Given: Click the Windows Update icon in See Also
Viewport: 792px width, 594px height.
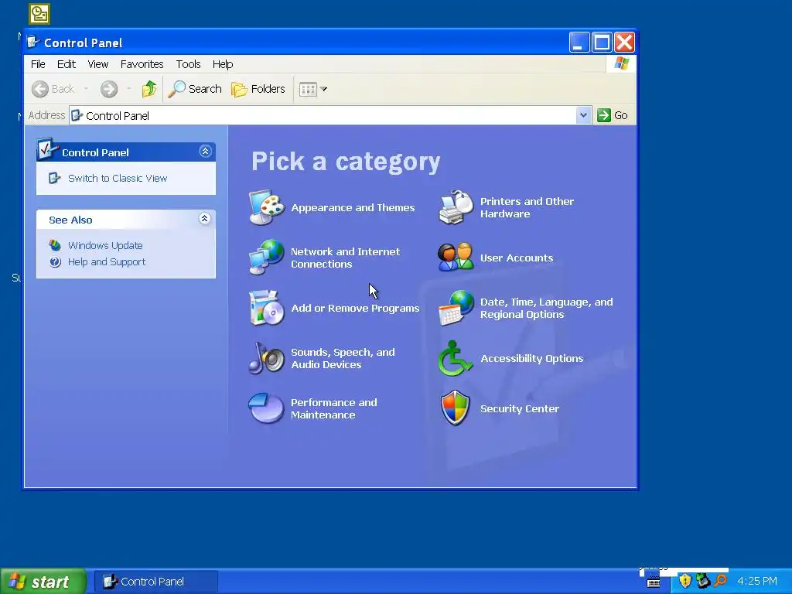Looking at the screenshot, I should tap(55, 245).
